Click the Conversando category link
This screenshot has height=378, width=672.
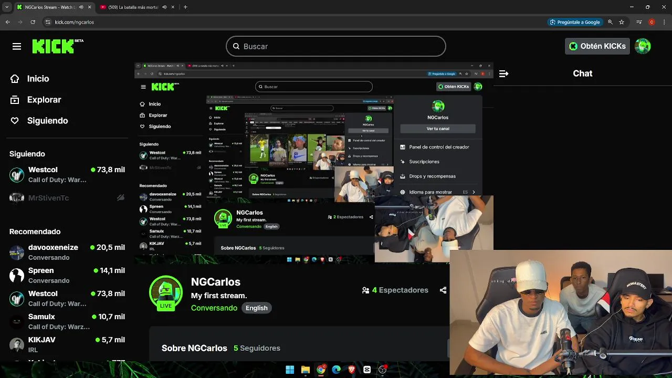tap(214, 308)
